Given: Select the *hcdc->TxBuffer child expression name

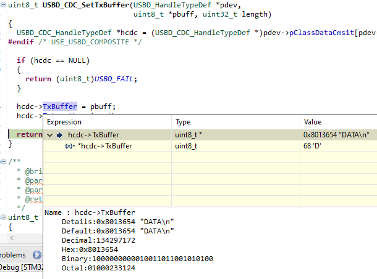Looking at the screenshot, I should tap(104, 146).
